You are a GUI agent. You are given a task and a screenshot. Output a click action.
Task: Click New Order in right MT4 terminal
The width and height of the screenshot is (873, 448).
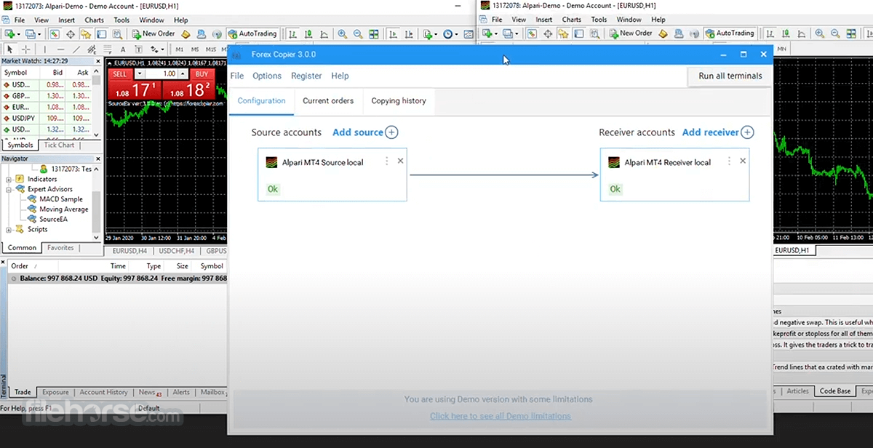pyautogui.click(x=631, y=33)
